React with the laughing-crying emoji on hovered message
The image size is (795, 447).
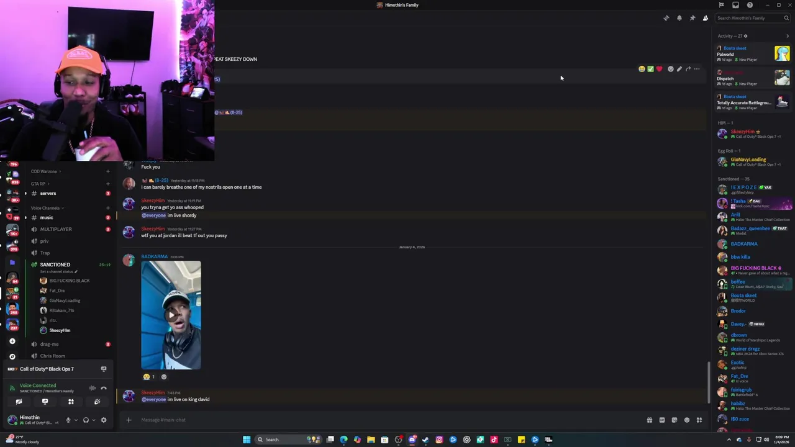click(642, 69)
